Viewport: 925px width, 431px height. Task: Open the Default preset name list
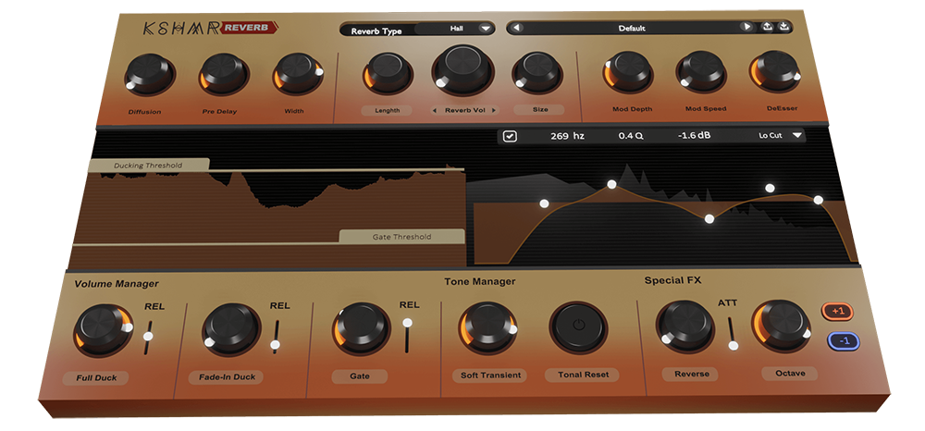(632, 29)
